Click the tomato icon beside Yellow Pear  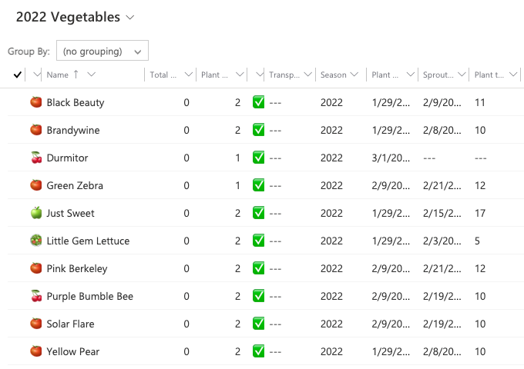[x=36, y=351]
